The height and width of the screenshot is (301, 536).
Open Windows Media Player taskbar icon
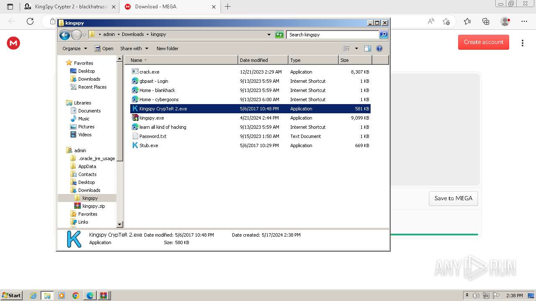pyautogui.click(x=62, y=296)
